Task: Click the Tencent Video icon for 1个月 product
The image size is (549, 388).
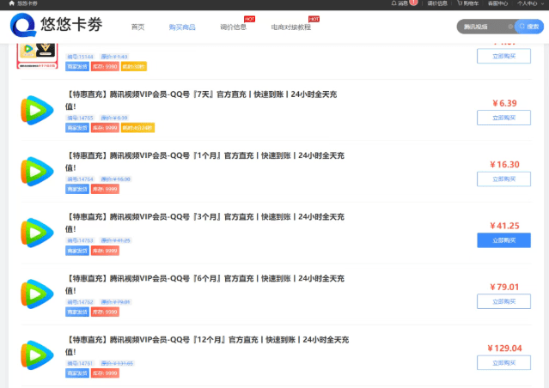Action: coord(37,172)
